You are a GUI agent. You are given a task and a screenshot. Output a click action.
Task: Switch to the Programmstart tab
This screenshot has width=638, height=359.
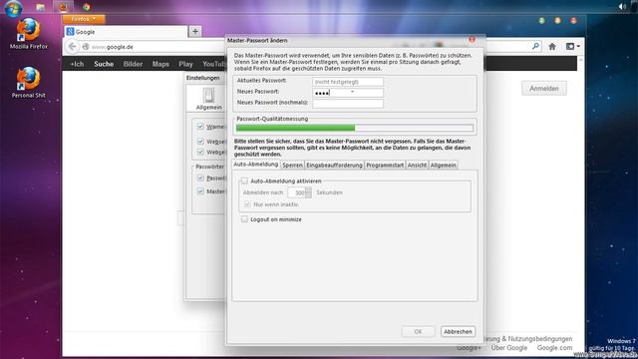pyautogui.click(x=385, y=165)
